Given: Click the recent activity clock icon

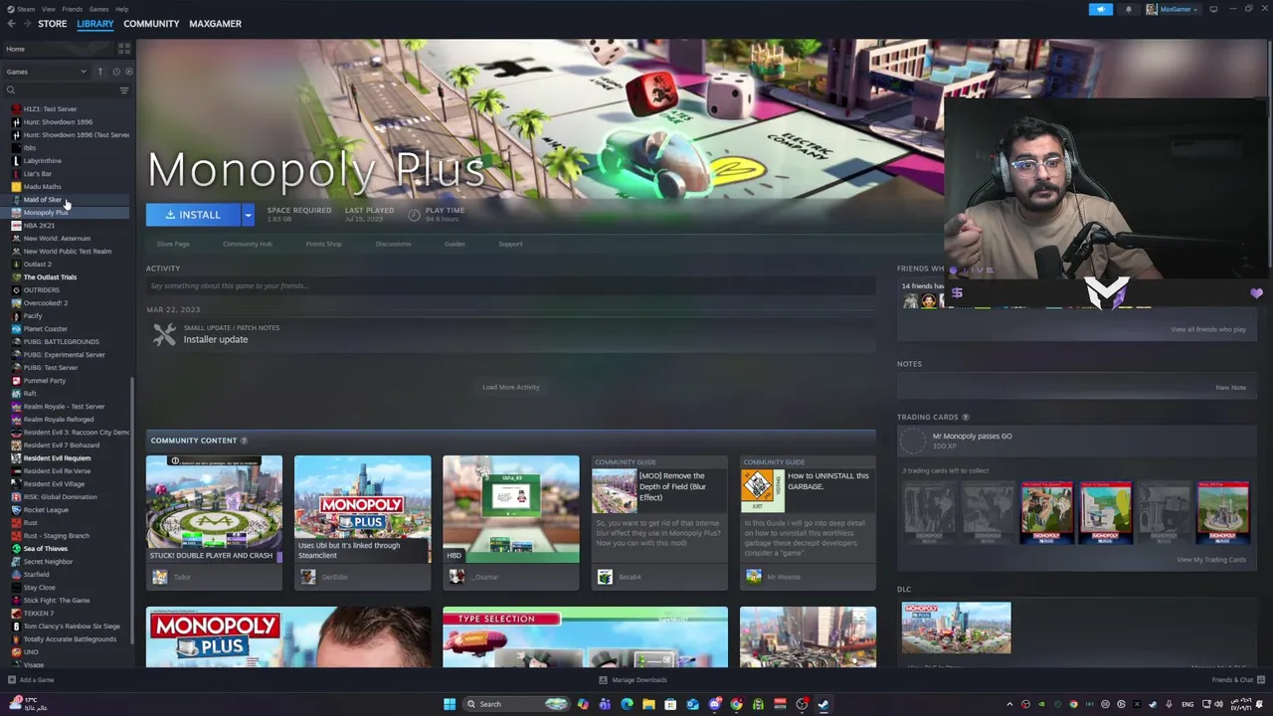Looking at the screenshot, I should coord(115,72).
